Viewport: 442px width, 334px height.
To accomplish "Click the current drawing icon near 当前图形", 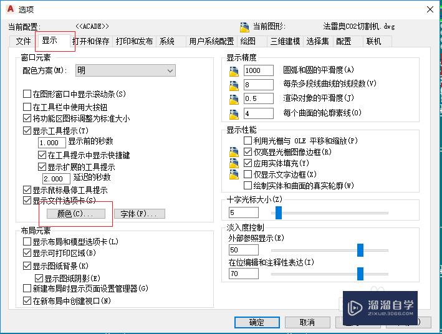I will click(244, 27).
